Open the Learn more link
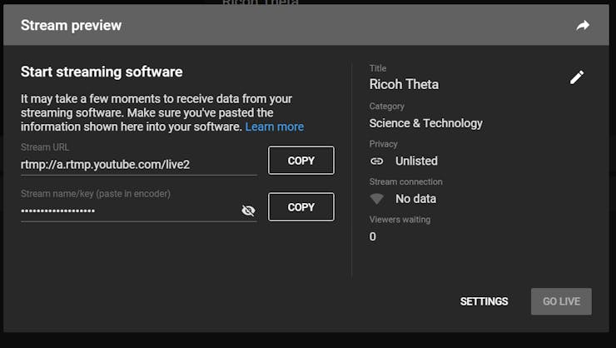The image size is (616, 348). (274, 127)
